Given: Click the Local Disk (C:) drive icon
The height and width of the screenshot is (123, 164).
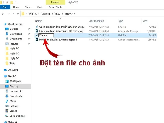Looking at the screenshot, I should click(x=7, y=116).
